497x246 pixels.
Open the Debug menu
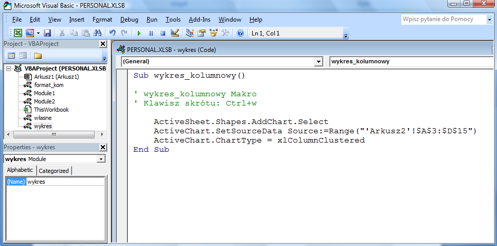tap(129, 20)
